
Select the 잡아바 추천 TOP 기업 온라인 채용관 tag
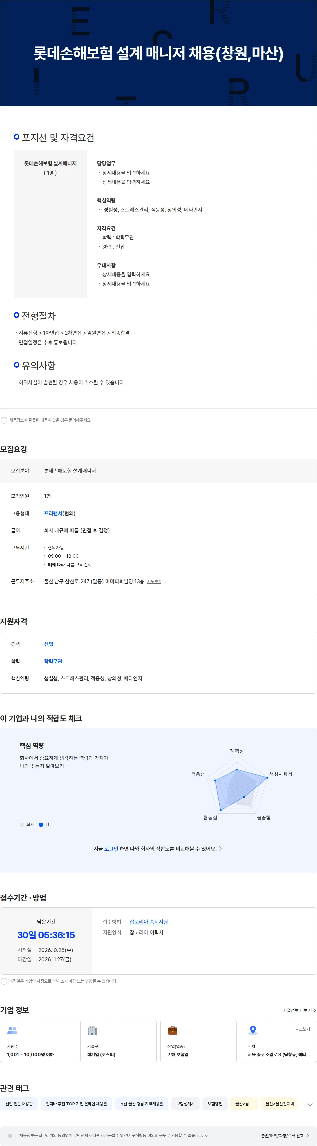[77, 1104]
